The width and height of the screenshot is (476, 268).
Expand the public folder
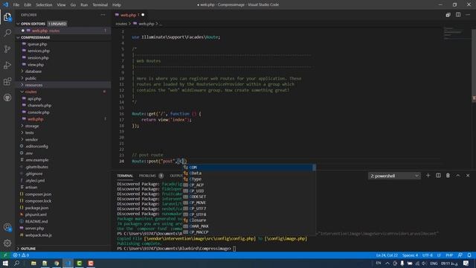click(30, 78)
